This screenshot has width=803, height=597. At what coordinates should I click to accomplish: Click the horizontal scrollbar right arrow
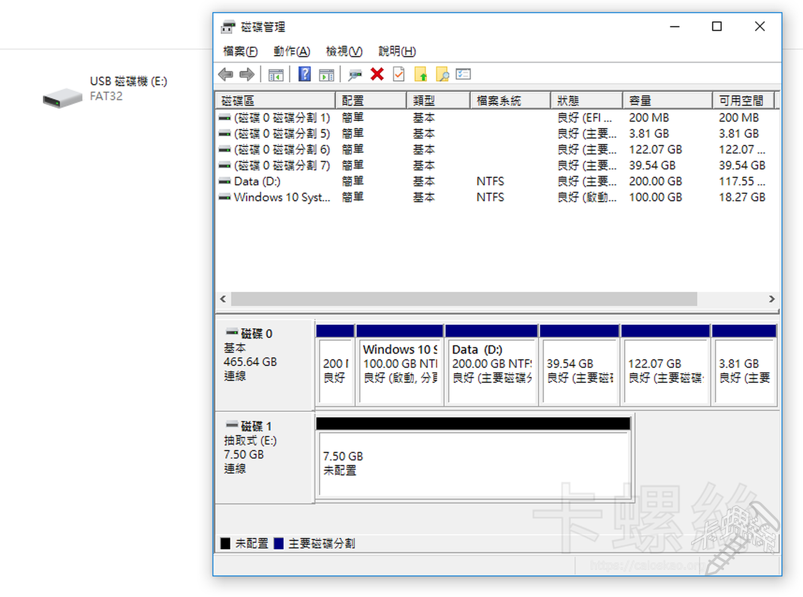point(772,299)
